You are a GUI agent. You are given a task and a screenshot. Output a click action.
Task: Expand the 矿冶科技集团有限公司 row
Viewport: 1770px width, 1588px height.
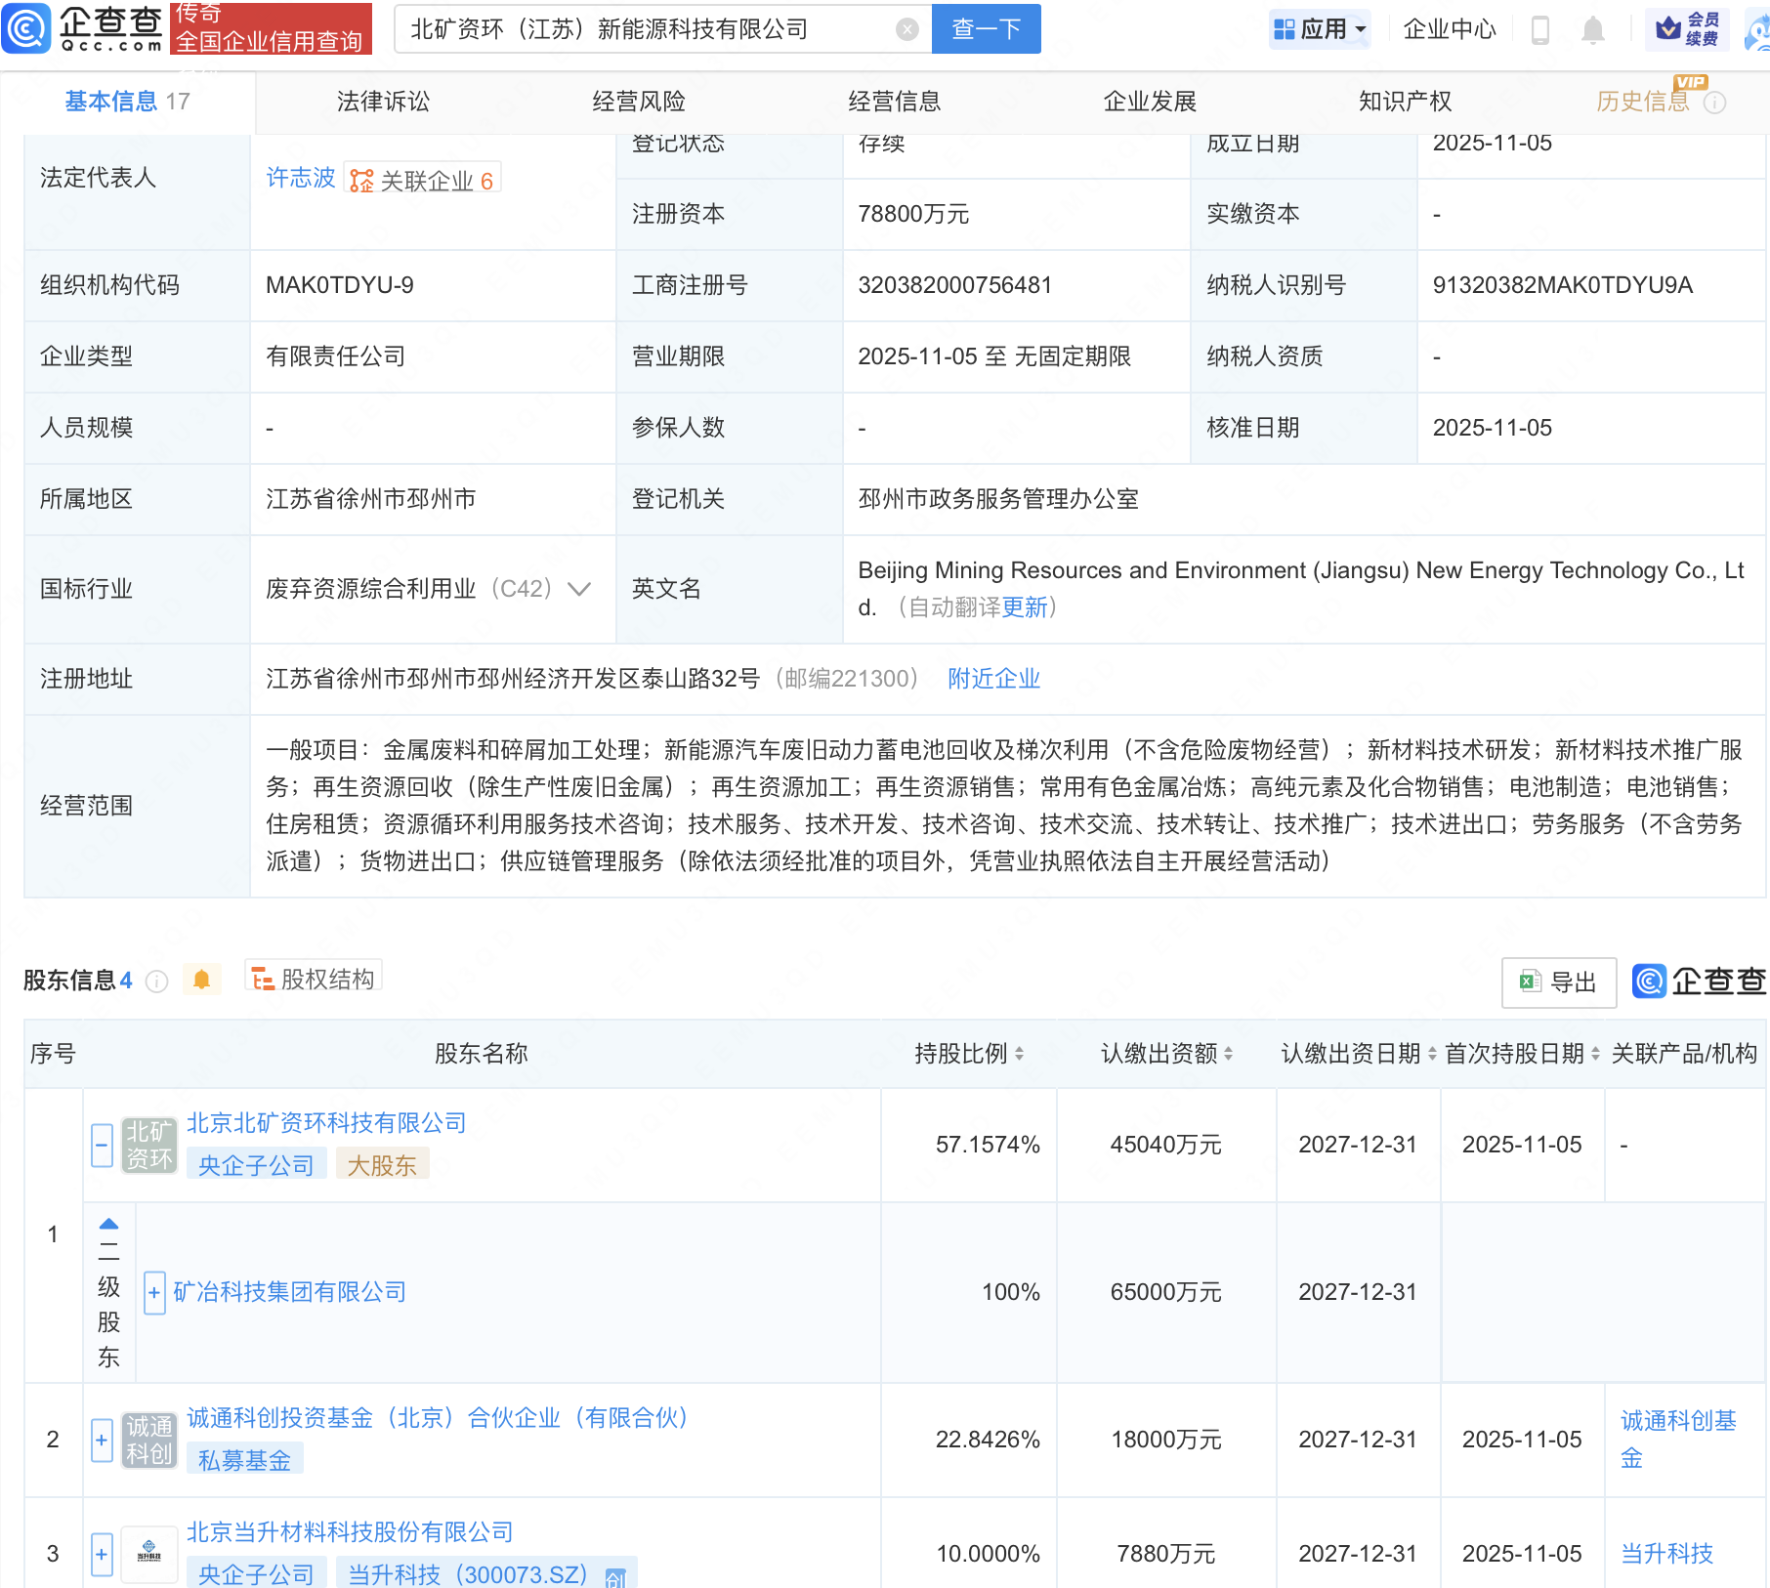pos(154,1293)
